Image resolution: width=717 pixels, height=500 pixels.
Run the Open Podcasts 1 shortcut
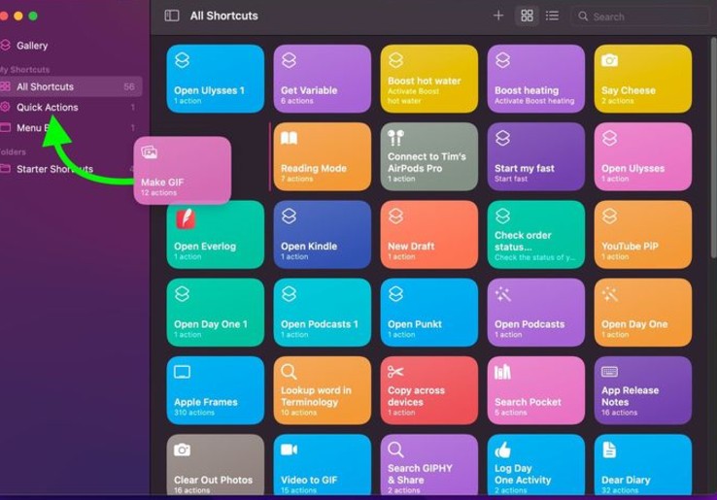point(323,313)
